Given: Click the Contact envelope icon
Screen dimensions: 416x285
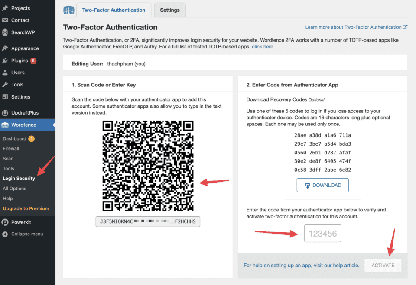Looking at the screenshot, I should click(x=5, y=20).
